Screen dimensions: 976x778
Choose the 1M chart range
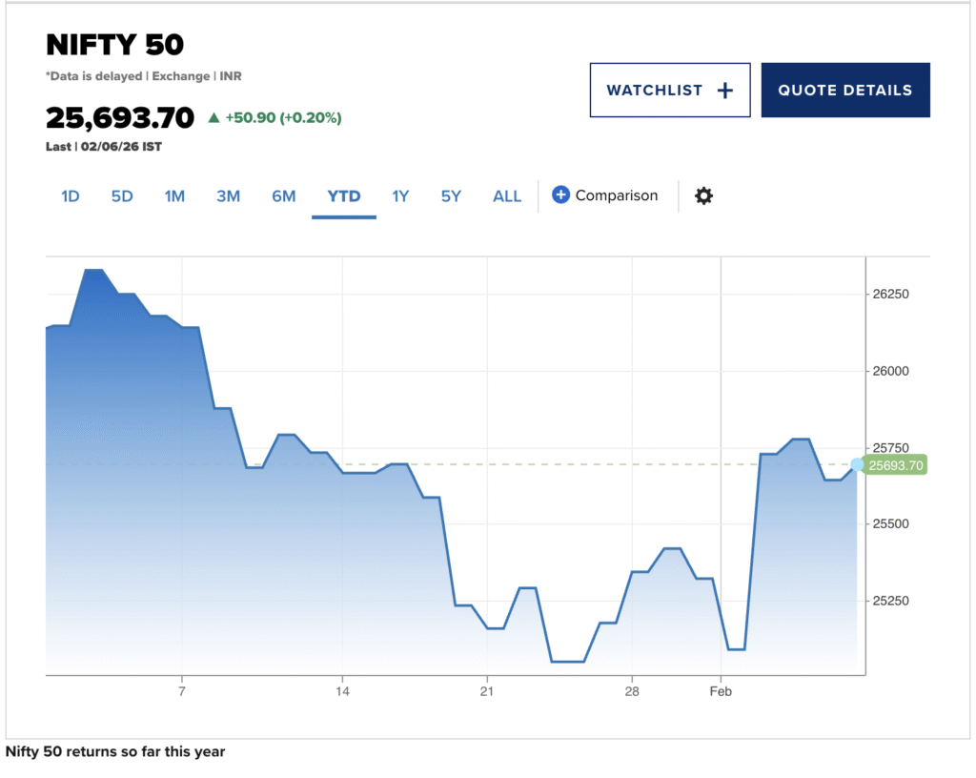coord(174,196)
